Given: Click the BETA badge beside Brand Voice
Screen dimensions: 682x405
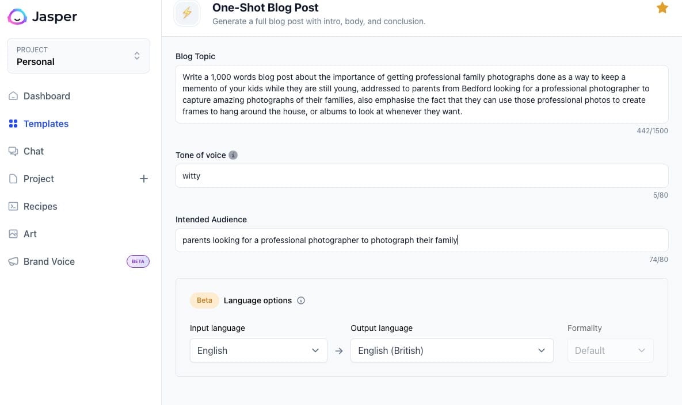Looking at the screenshot, I should click(x=138, y=261).
